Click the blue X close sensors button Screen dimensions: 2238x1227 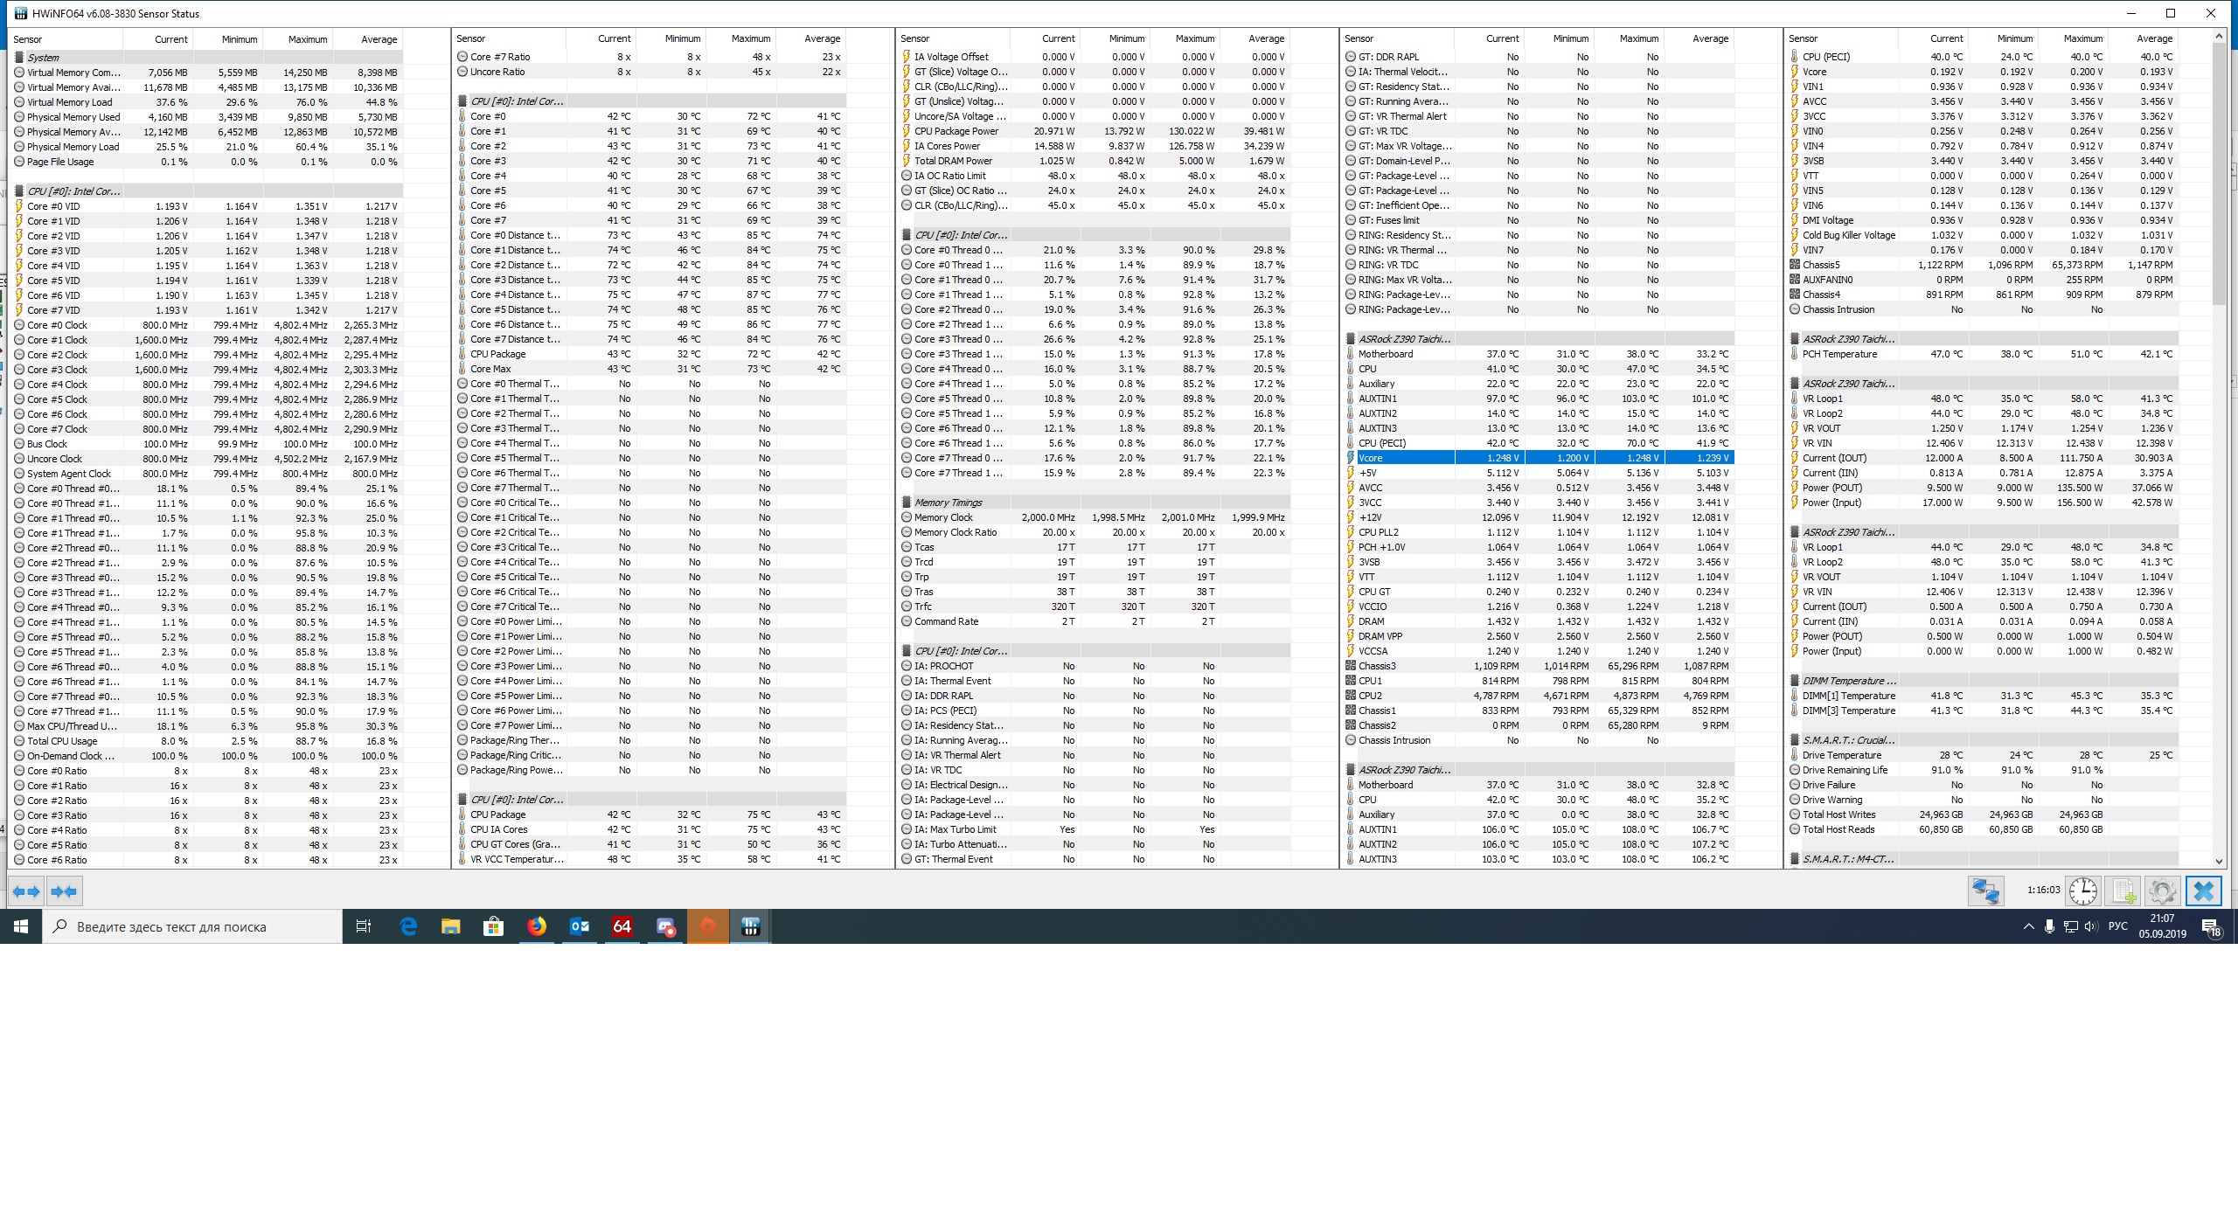point(2203,891)
